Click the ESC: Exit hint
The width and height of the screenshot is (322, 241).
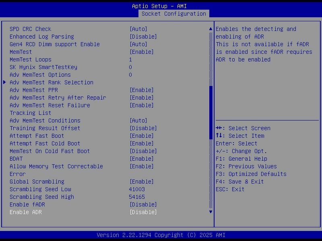[x=230, y=189]
